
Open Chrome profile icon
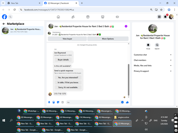click(x=169, y=10)
